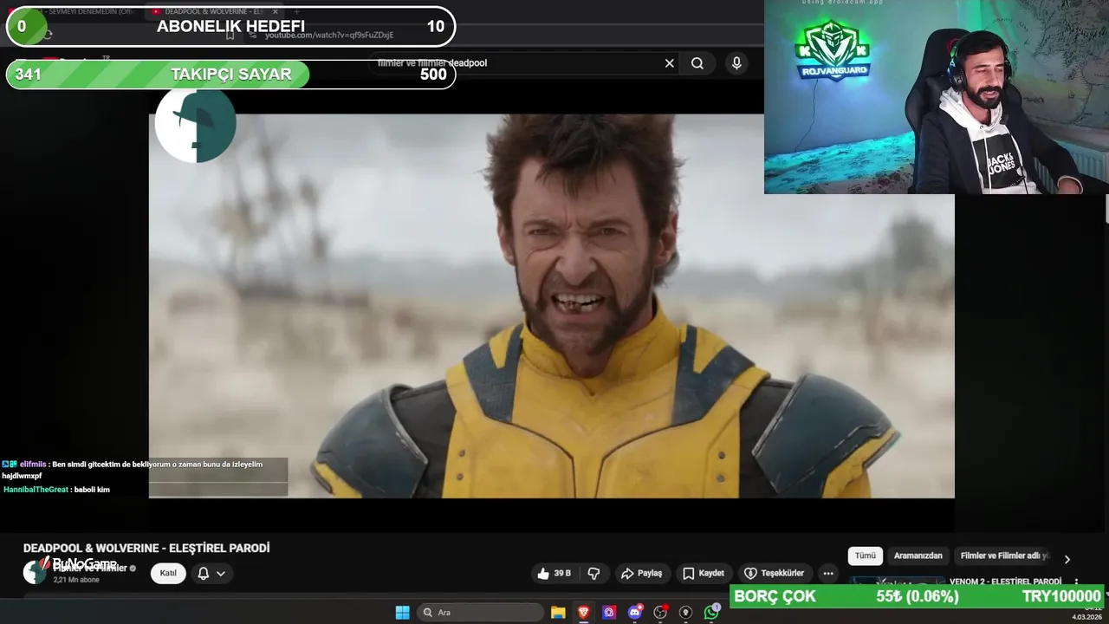Open WhatsApp from the taskbar
Image resolution: width=1109 pixels, height=624 pixels.
point(711,612)
